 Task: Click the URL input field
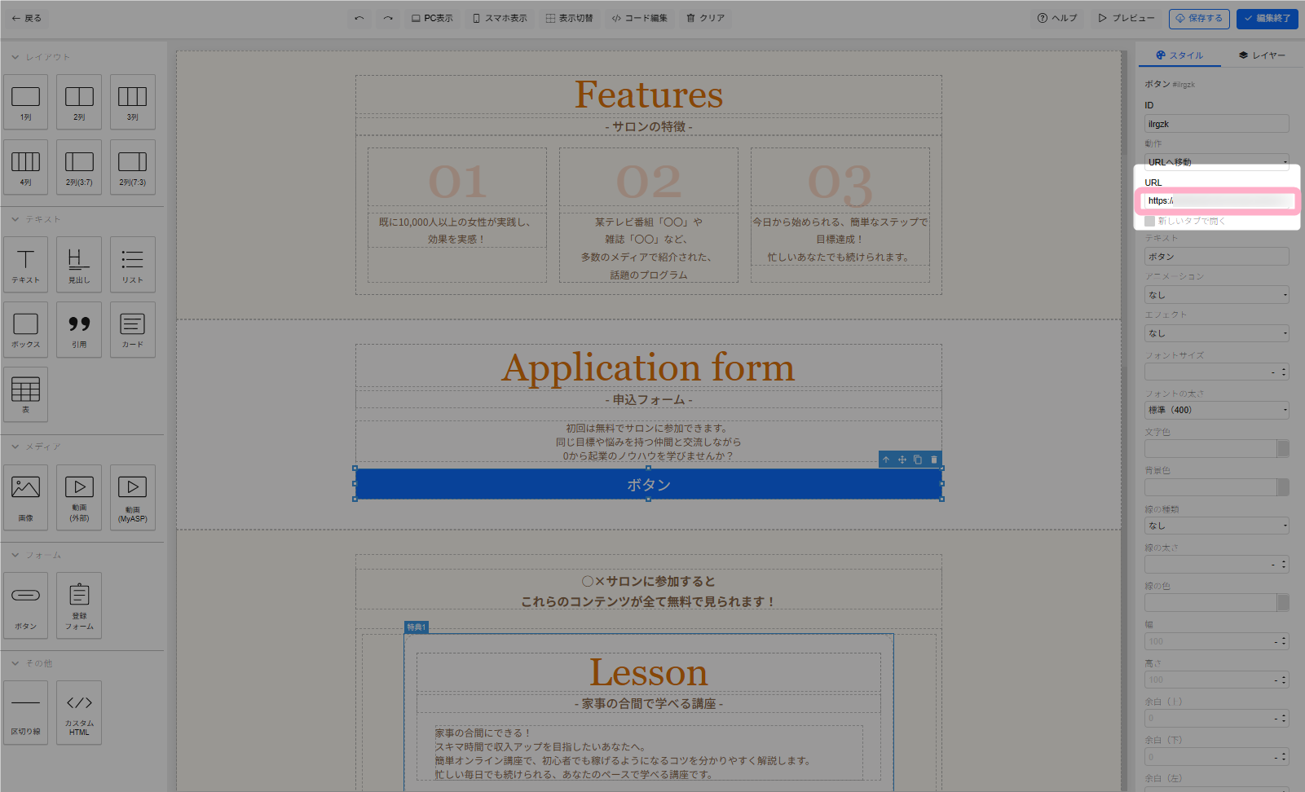[x=1216, y=200]
